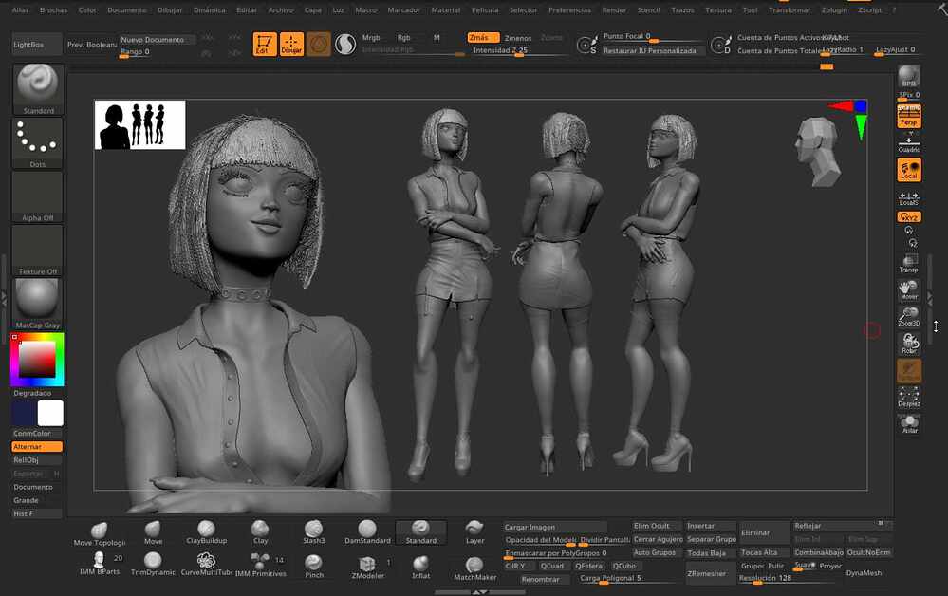Click the Aislar (solo) icon
The image size is (948, 596).
909,423
